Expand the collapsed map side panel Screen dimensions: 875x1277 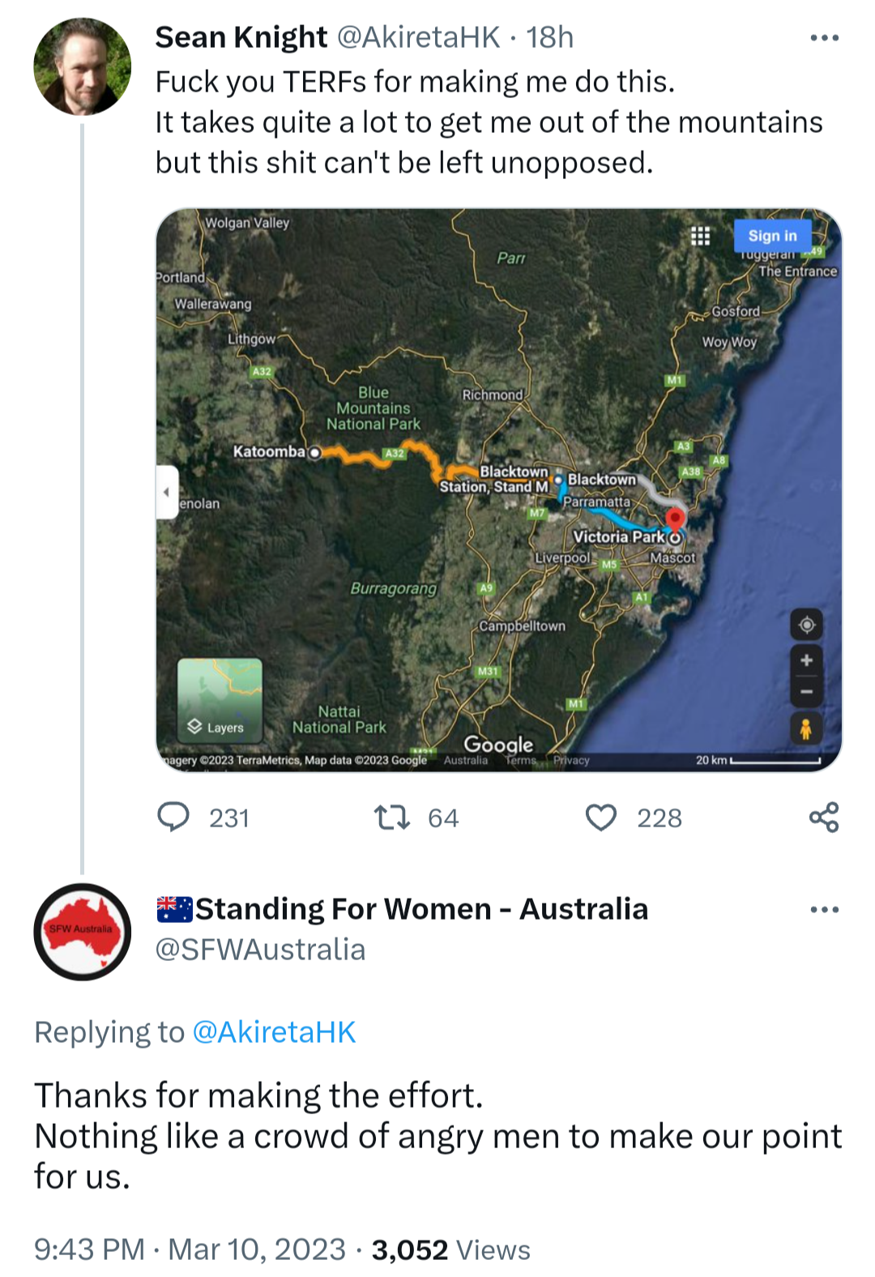pos(166,492)
